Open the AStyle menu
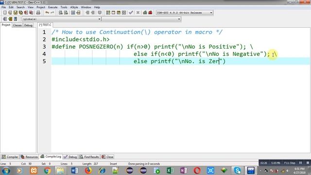Image resolution: width=311 pixels, height=175 pixels. [74, 7]
